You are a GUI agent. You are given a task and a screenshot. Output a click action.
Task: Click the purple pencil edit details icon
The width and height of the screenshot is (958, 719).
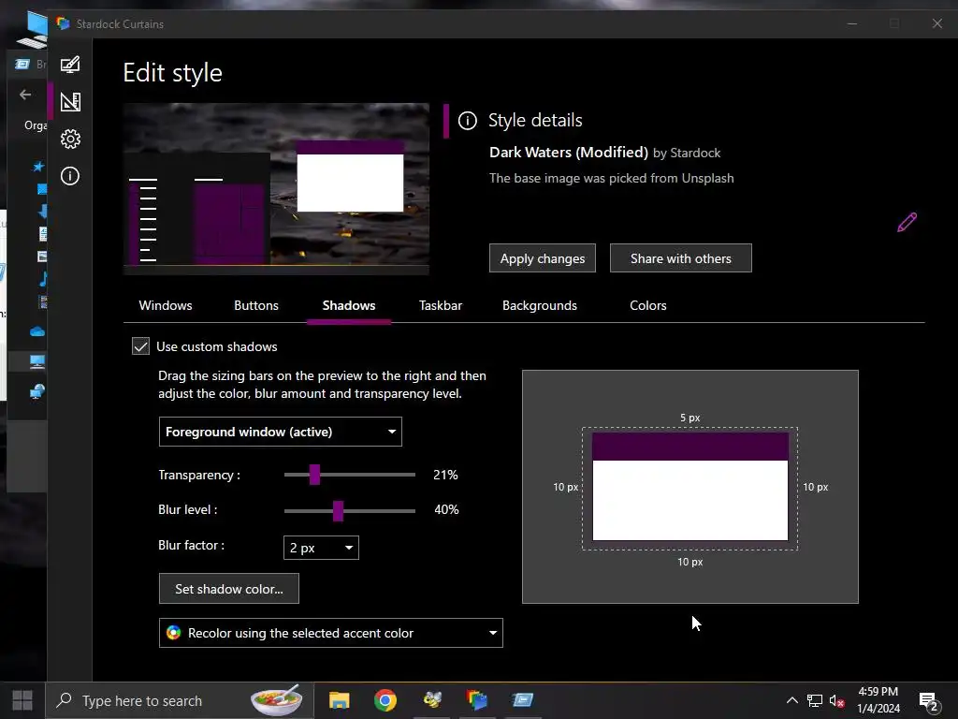[x=907, y=222]
